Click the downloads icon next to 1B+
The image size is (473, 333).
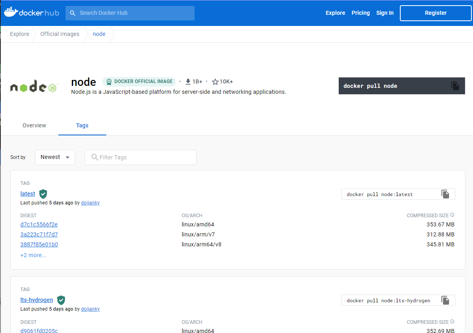click(x=188, y=81)
